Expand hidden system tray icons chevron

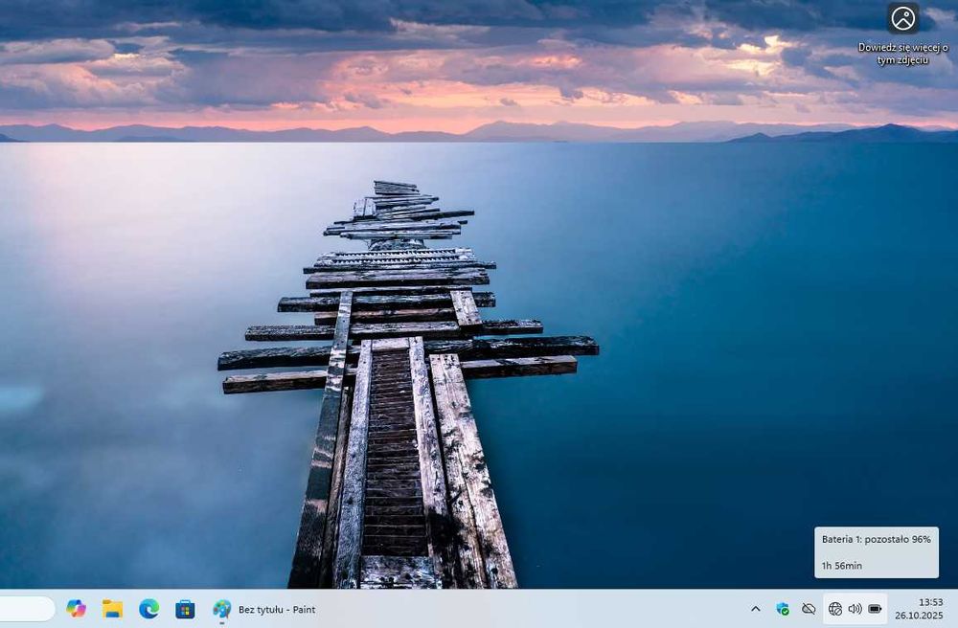756,609
